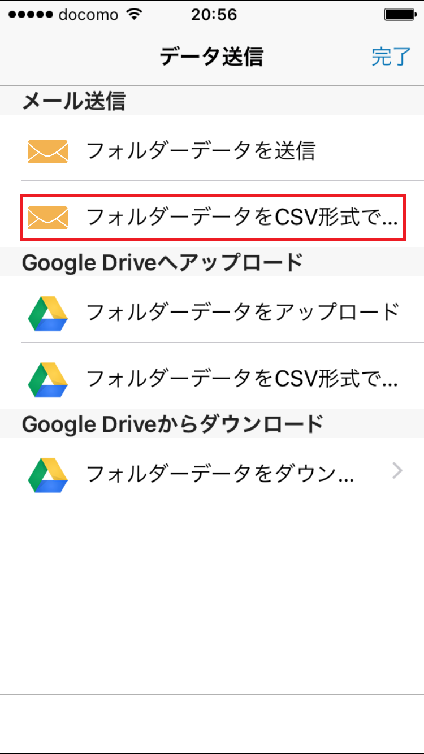This screenshot has height=754, width=424.
Task: Tap the 20:56 clock in the status bar
Action: 214,15
